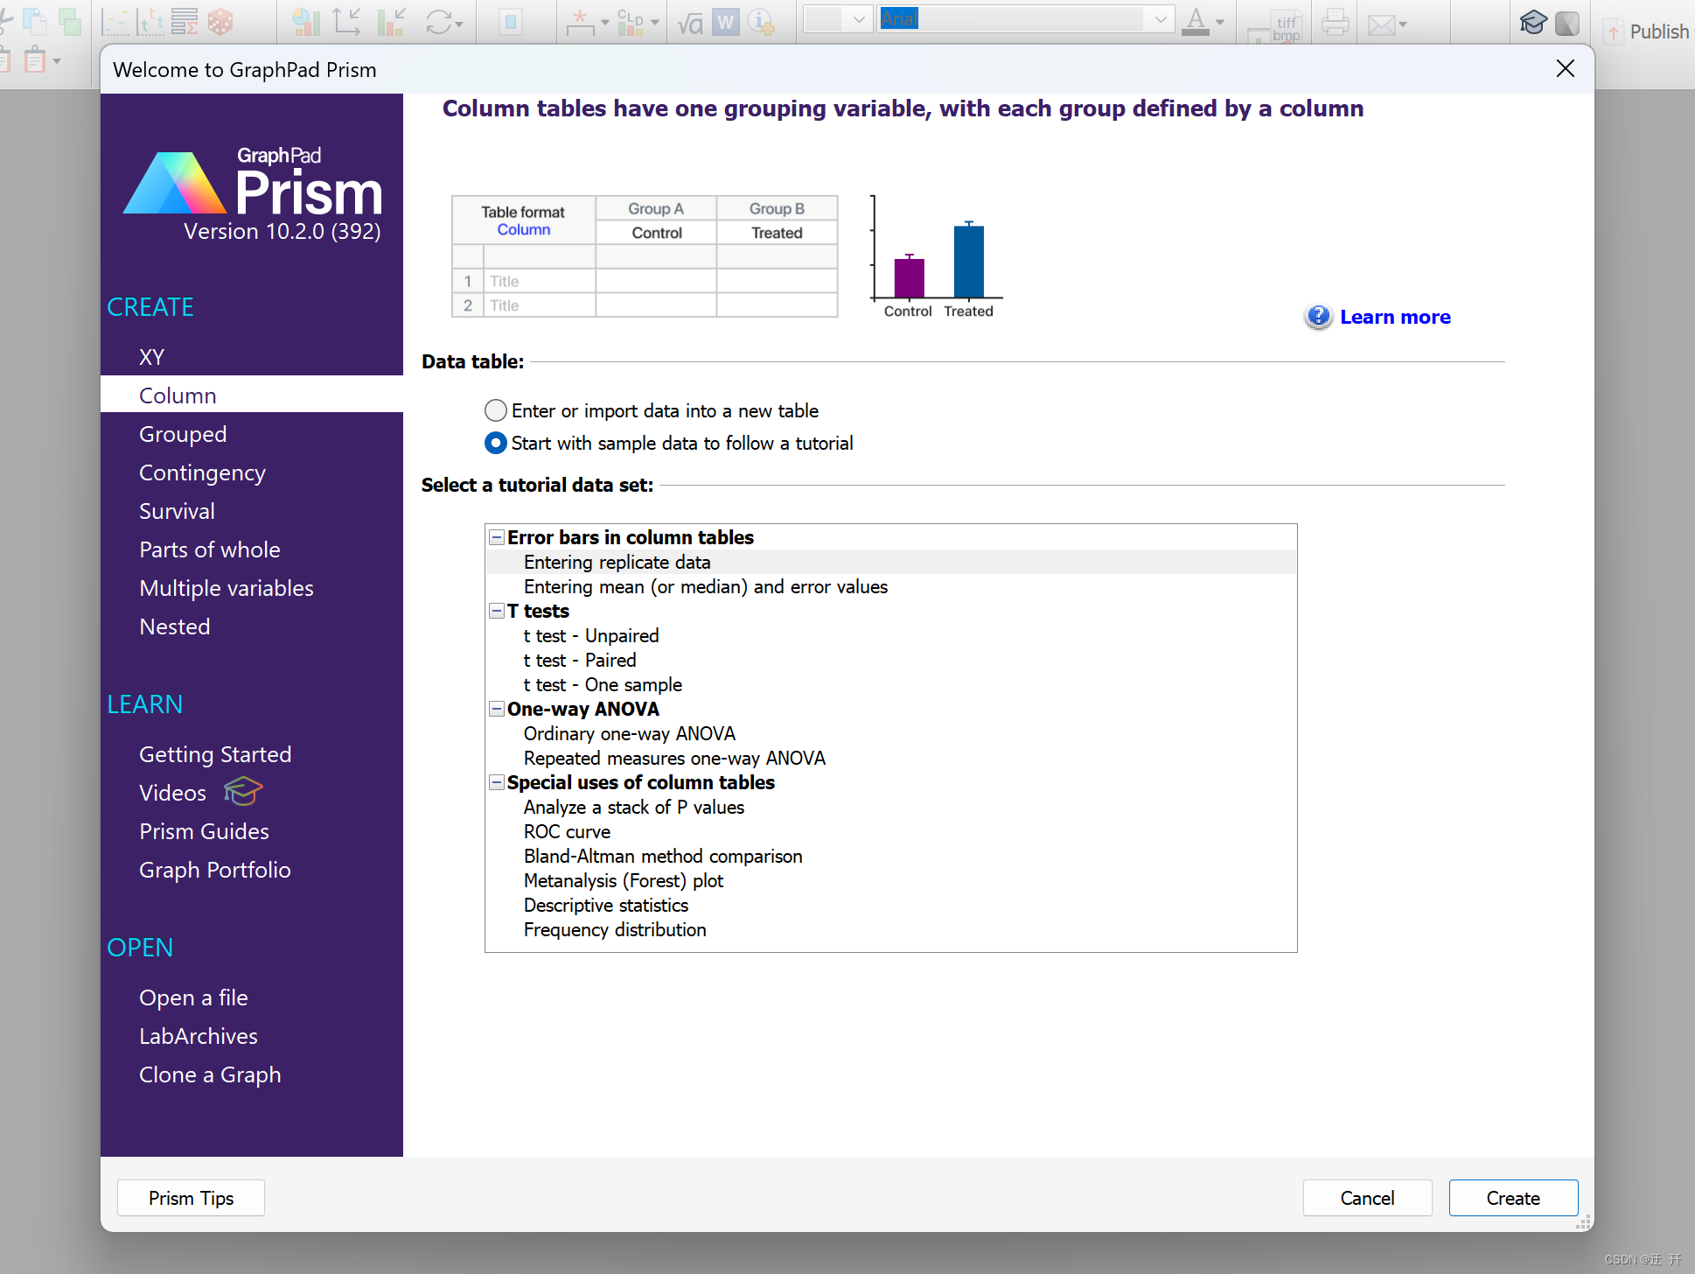Click the printer icon in toolbar
The image size is (1695, 1274).
(1335, 21)
